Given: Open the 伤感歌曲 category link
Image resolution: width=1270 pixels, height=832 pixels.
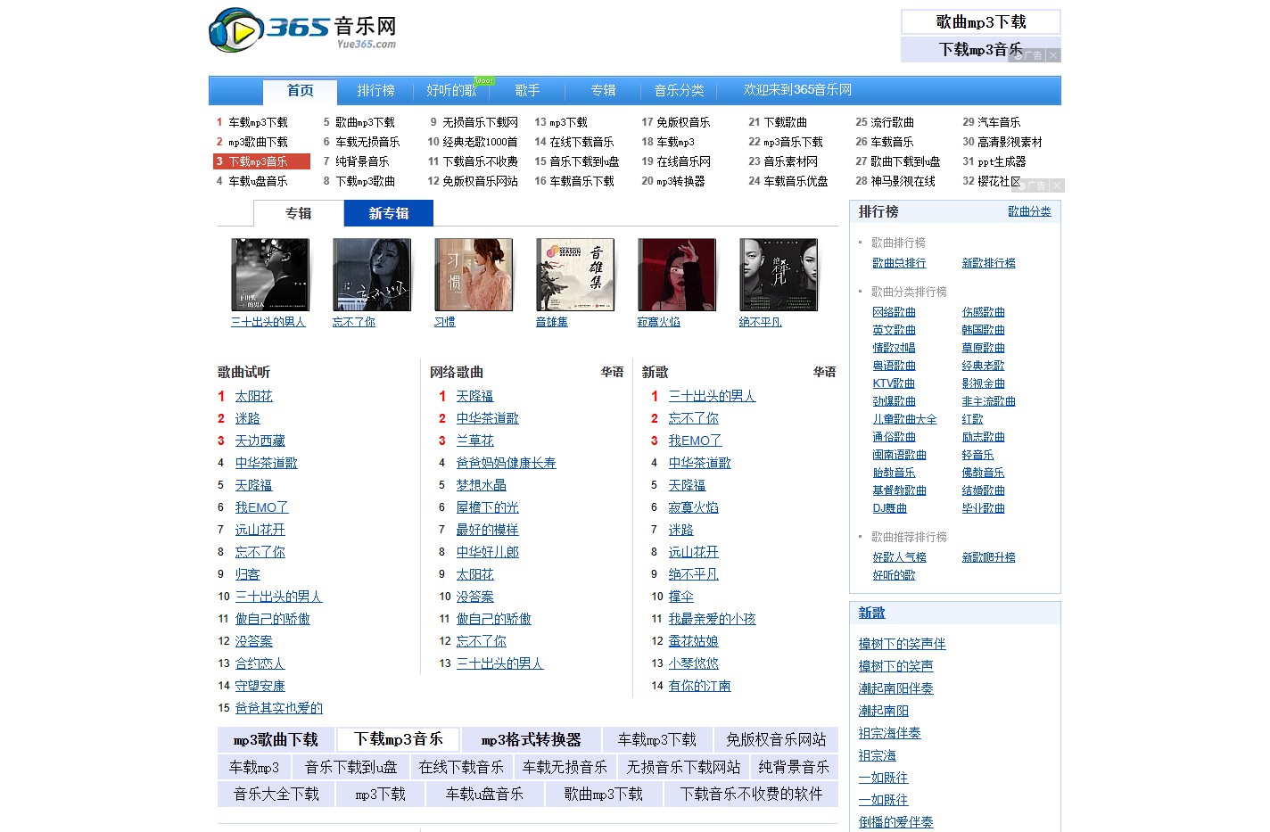Looking at the screenshot, I should point(983,312).
